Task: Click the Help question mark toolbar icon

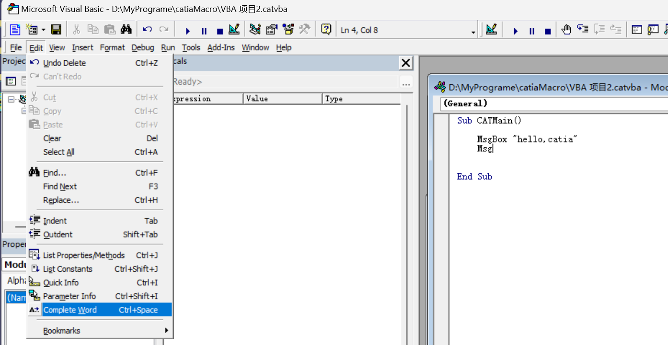Action: [x=326, y=30]
